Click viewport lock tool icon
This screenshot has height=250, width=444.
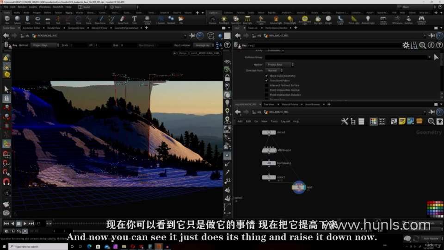(6, 98)
